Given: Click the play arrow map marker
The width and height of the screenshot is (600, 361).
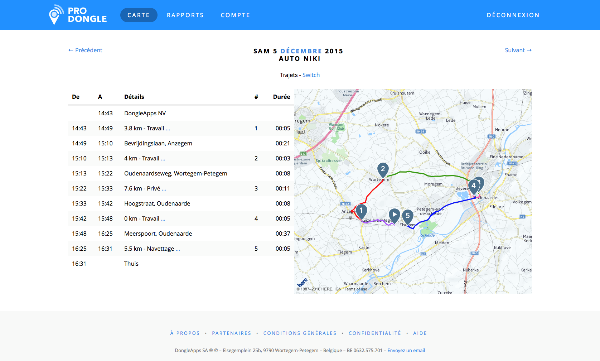Looking at the screenshot, I should pos(394,215).
